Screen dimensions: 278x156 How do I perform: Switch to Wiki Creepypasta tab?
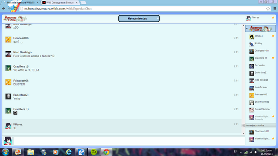pyautogui.click(x=60, y=3)
